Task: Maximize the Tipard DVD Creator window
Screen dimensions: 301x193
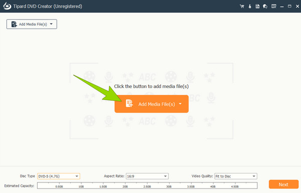Action: click(x=289, y=7)
